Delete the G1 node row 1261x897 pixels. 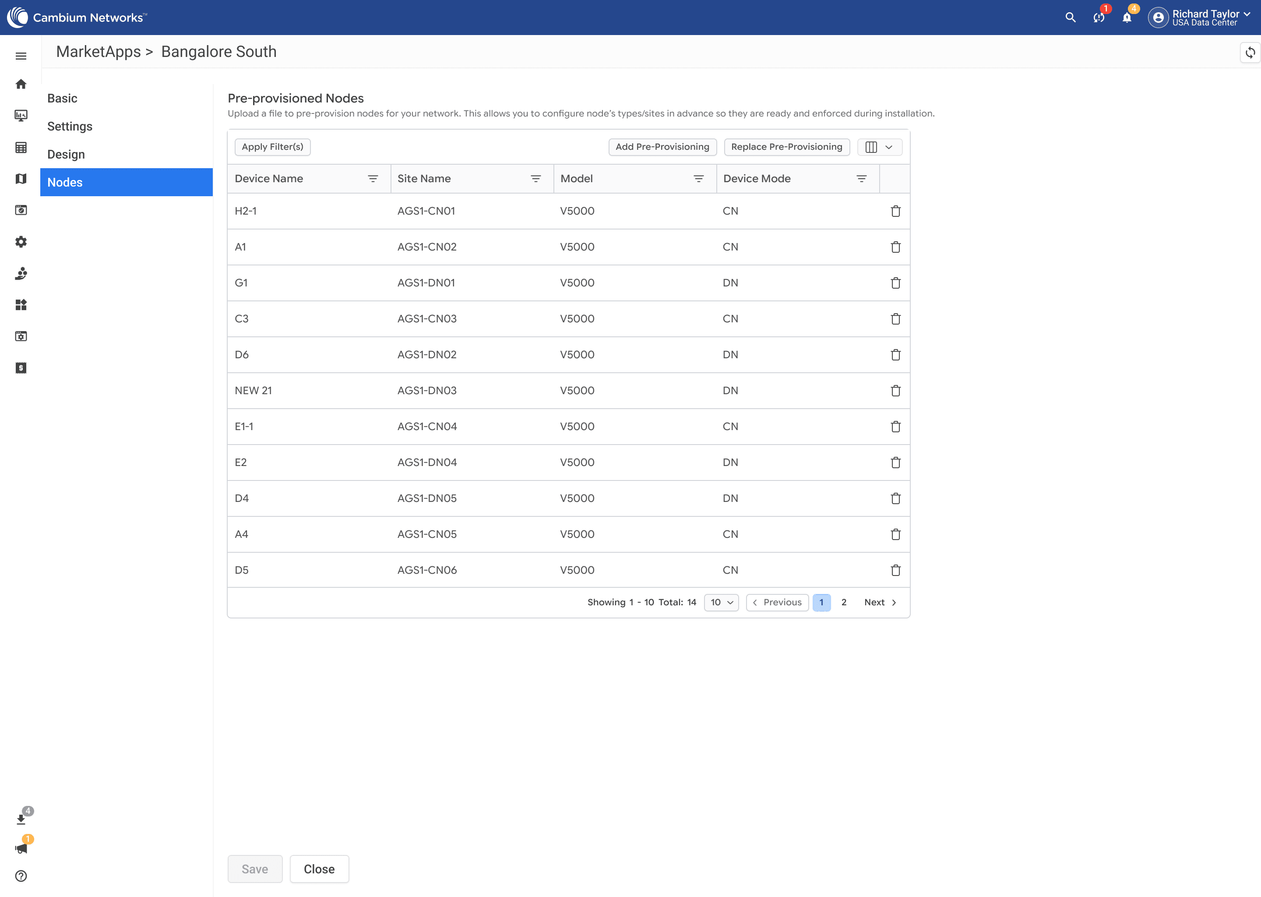tap(895, 283)
